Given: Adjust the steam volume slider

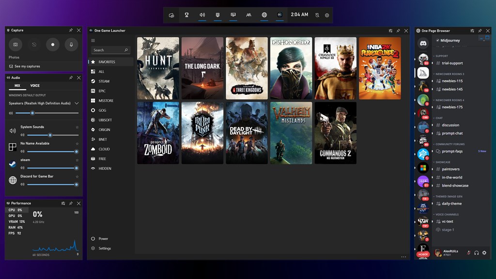Looking at the screenshot, I should click(53, 168).
